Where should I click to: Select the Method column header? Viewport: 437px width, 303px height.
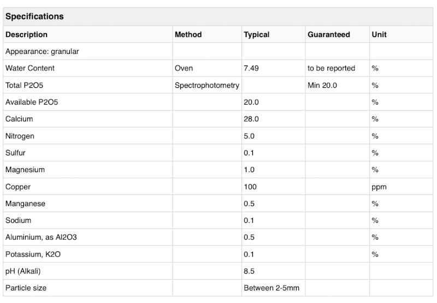coord(188,34)
